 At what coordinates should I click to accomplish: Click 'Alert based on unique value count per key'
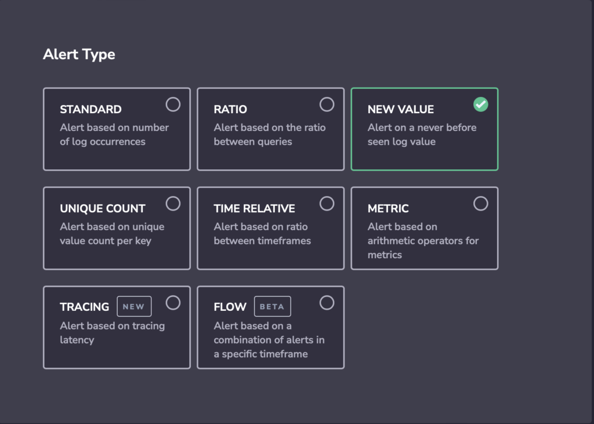tap(112, 234)
